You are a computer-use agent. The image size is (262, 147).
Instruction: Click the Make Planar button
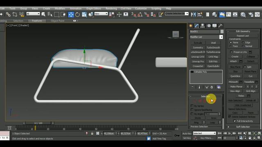236,87
